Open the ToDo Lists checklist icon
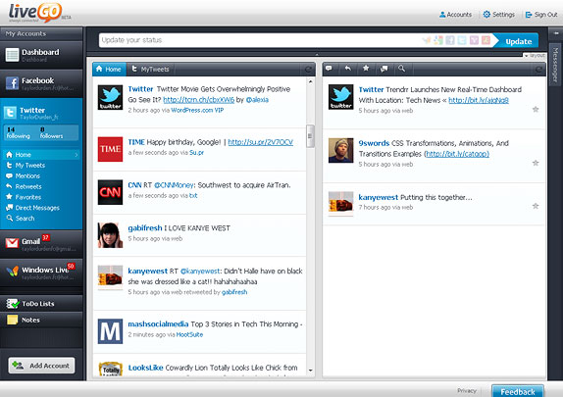563x397 pixels. pos(13,304)
